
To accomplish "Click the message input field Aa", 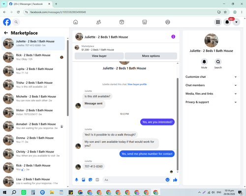I will (x=134, y=180).
